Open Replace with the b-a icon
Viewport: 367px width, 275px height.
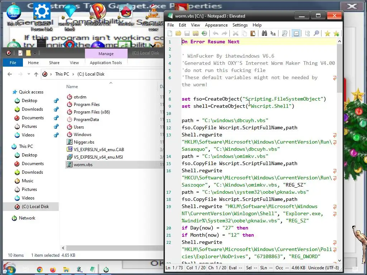coord(273,33)
